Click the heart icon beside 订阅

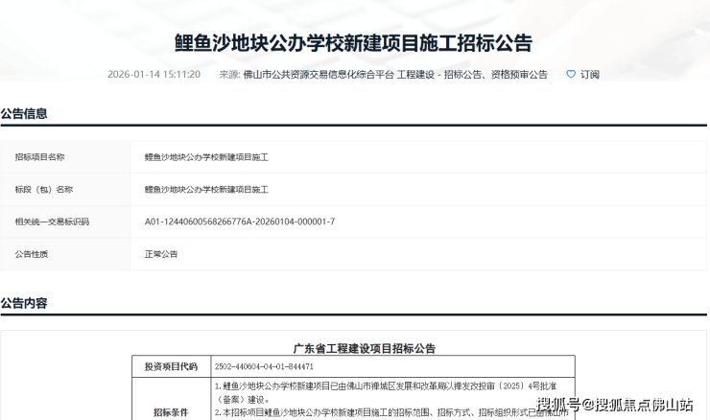coord(571,74)
